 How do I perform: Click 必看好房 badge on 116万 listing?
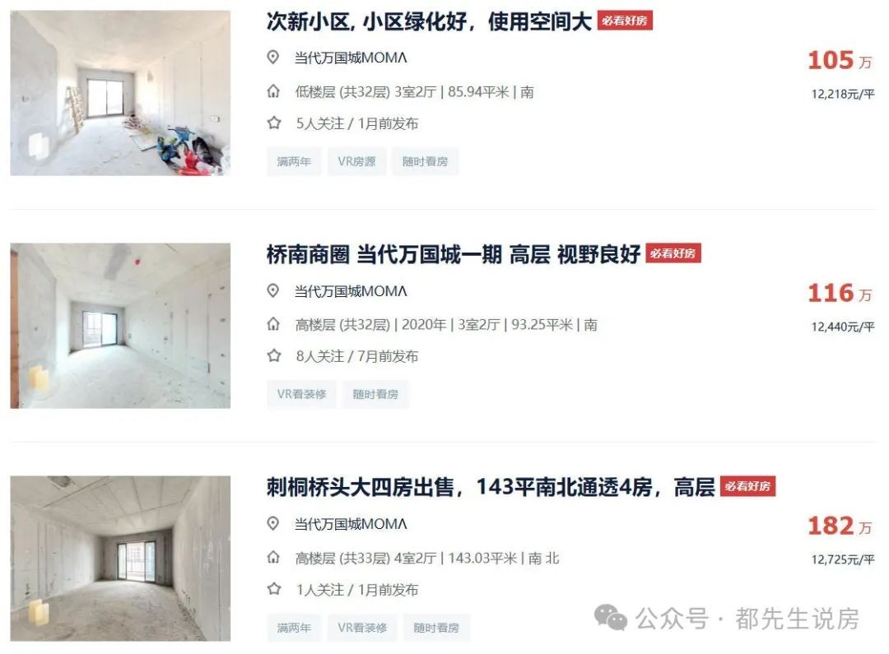pyautogui.click(x=673, y=253)
